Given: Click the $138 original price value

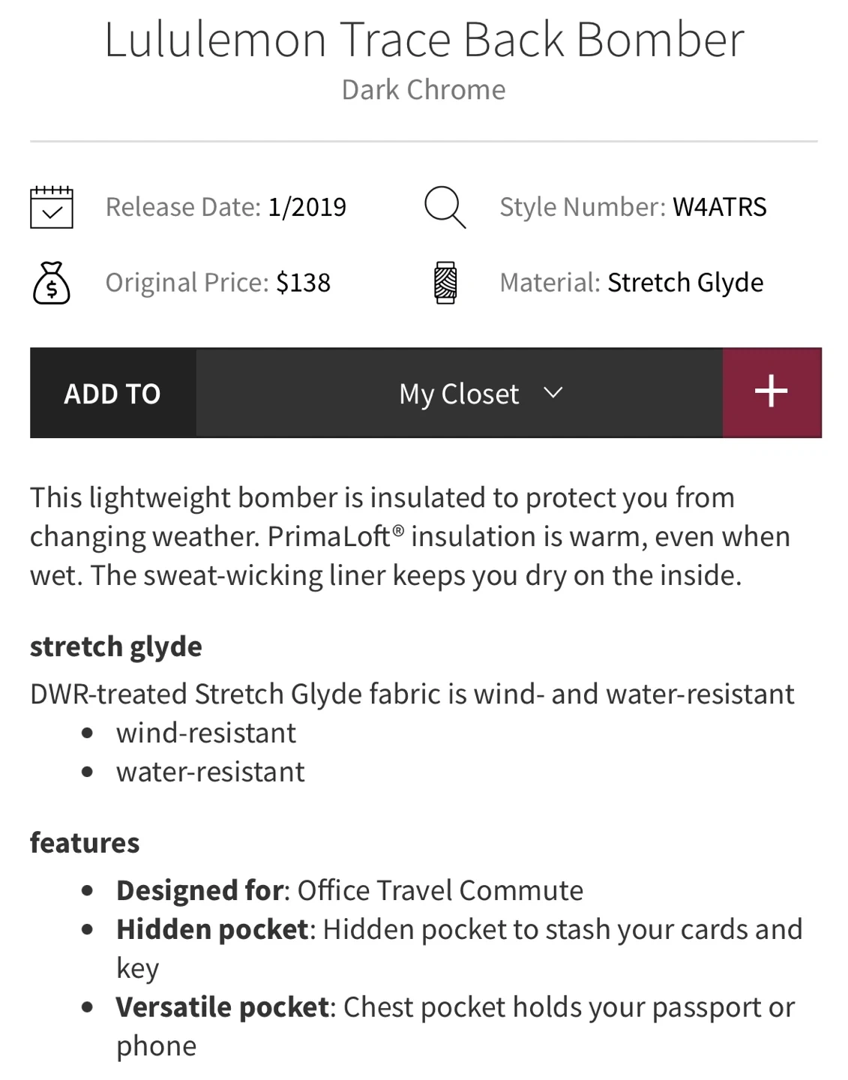Looking at the screenshot, I should pos(303,283).
